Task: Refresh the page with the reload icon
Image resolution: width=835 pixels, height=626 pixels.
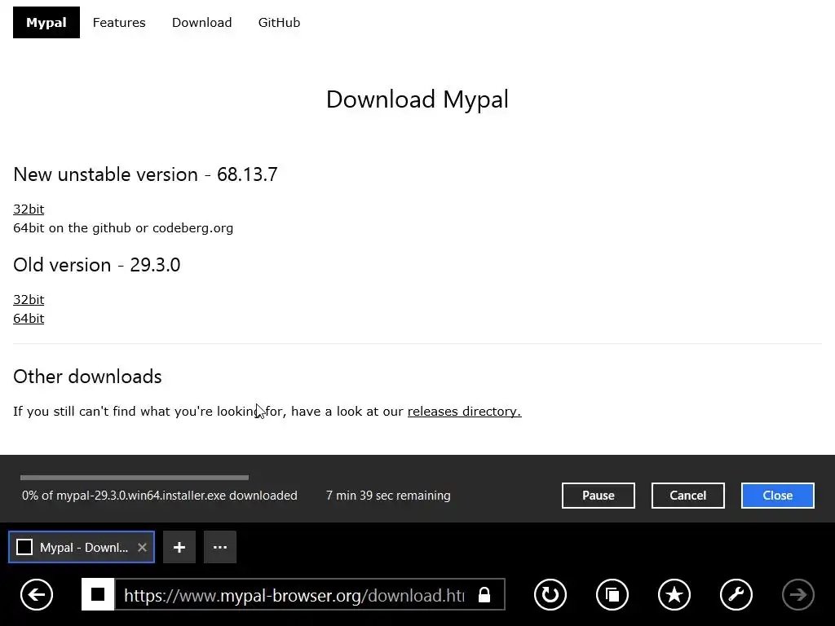Action: pos(550,594)
